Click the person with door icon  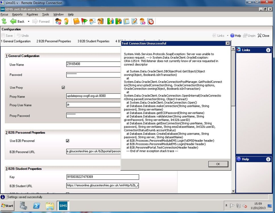tap(101, 21)
